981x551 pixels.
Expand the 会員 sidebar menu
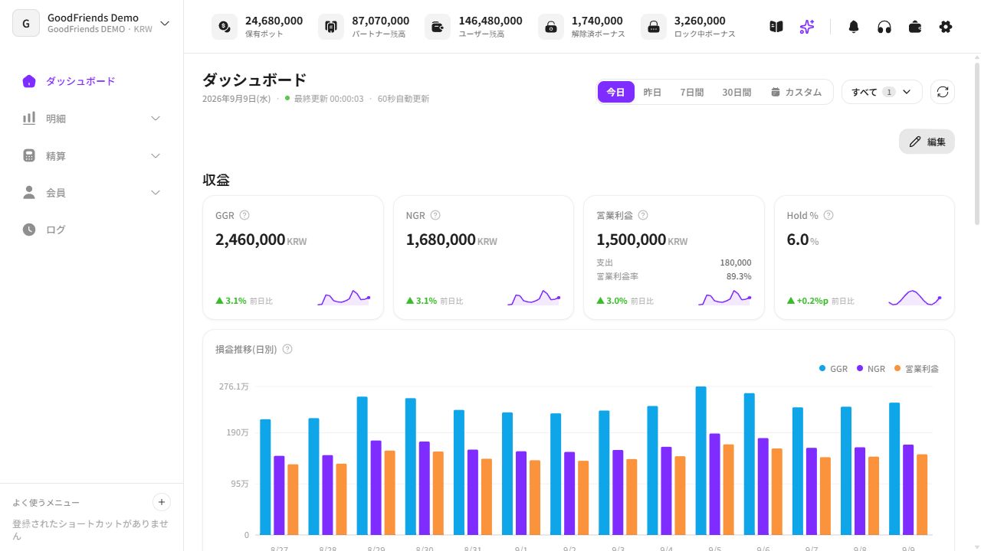click(x=156, y=193)
